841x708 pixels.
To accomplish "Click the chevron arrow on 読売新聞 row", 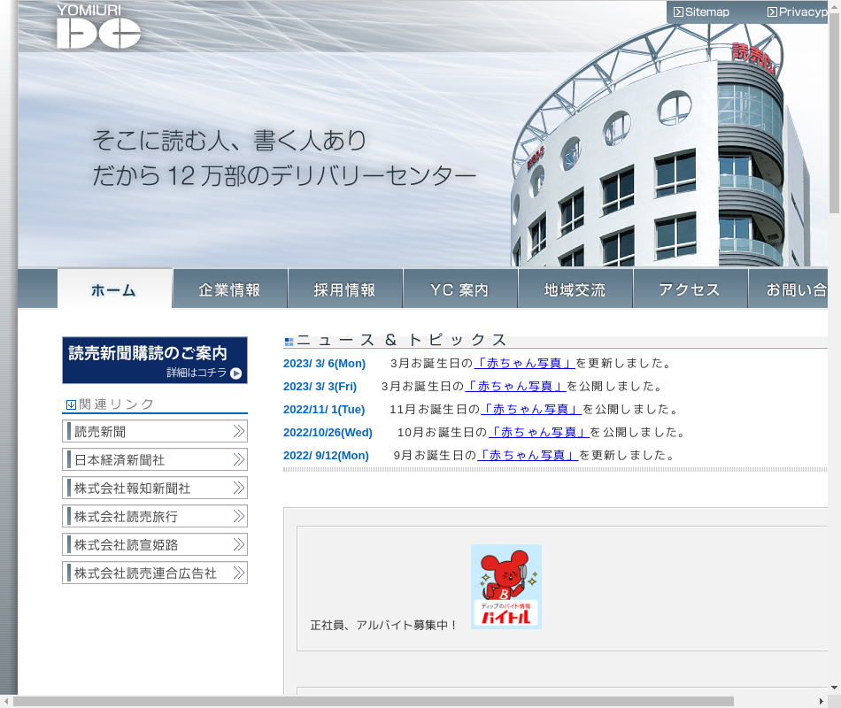I will pos(239,431).
